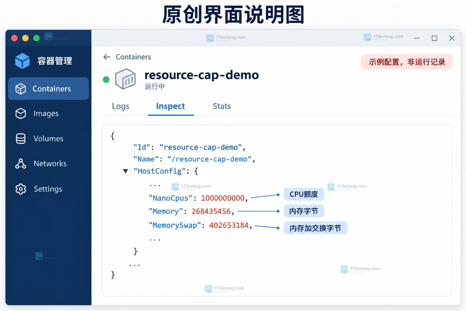466x311 pixels.
Task: Collapse the HostConfig JSON node
Action: 126,171
